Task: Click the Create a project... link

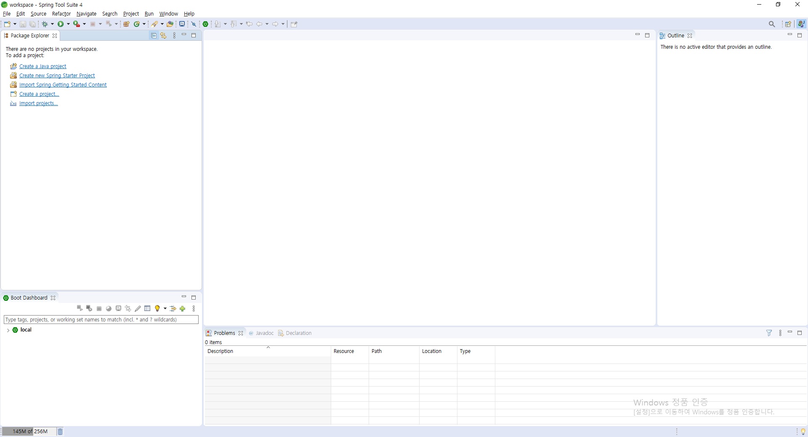Action: tap(39, 94)
